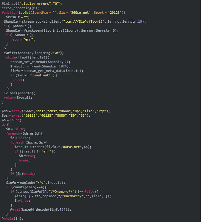
Task: Click the @eval(base64_decode($info[3])) line
Action: click(41, 209)
